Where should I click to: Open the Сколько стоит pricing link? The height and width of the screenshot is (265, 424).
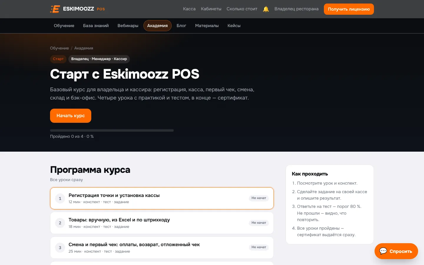click(x=242, y=9)
